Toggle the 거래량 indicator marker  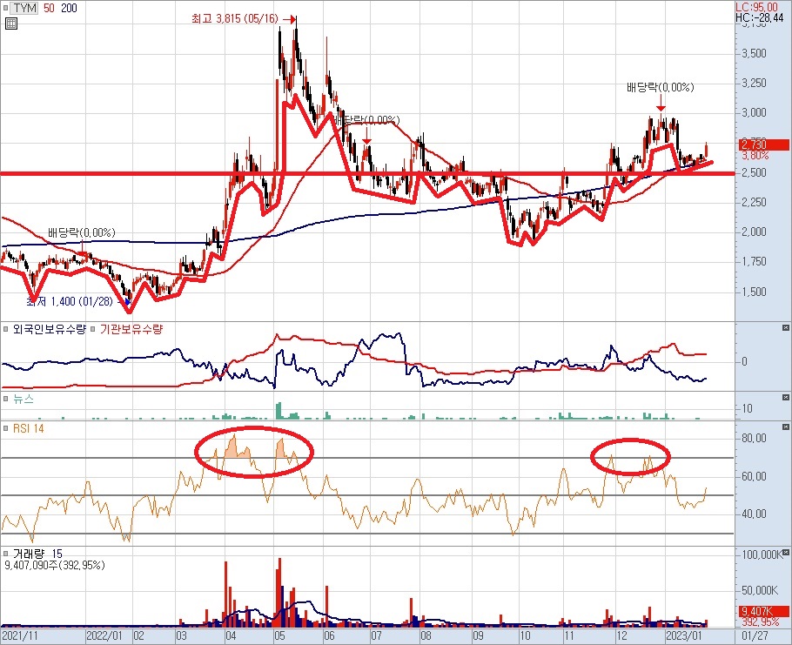[x=5, y=554]
